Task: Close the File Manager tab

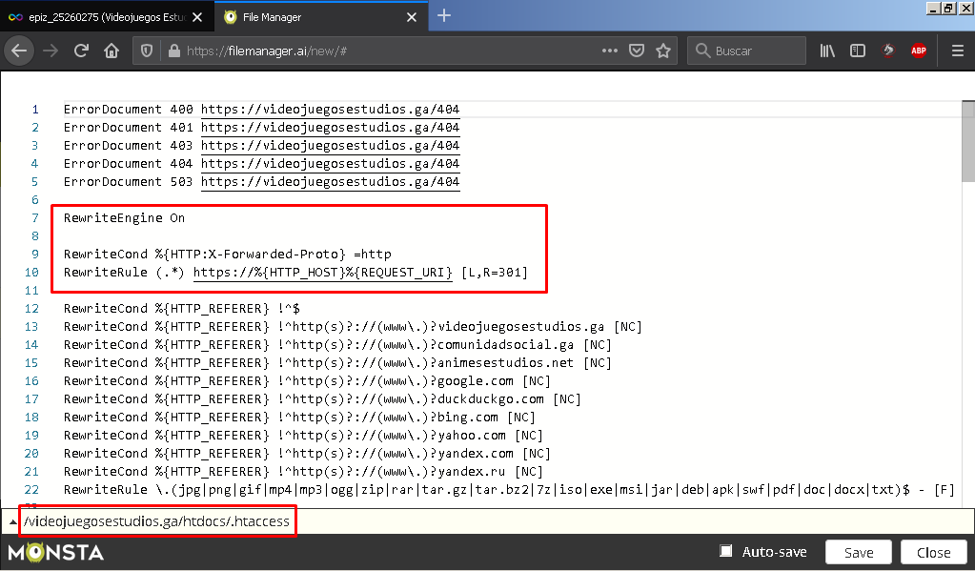Action: (412, 16)
